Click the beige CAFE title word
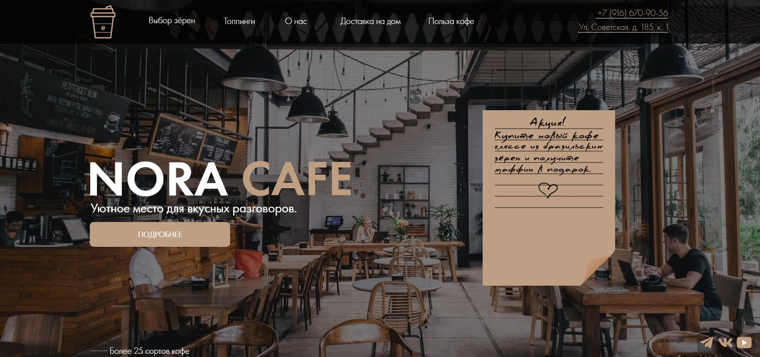Screen dimensions: 760x357 tap(297, 179)
